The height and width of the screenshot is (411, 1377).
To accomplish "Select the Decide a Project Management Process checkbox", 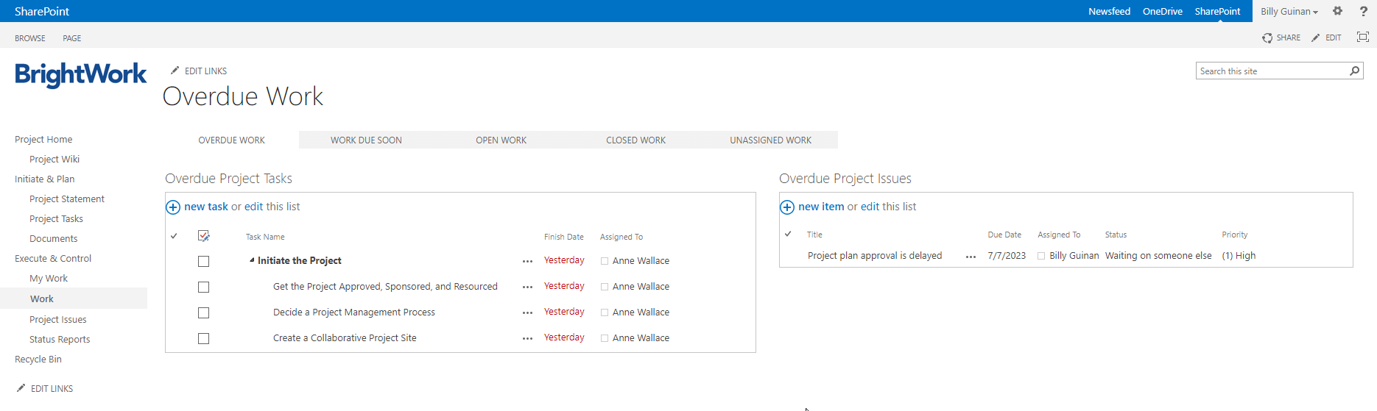I will point(204,313).
